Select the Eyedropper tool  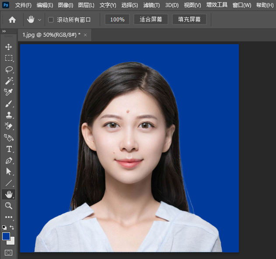(8, 92)
